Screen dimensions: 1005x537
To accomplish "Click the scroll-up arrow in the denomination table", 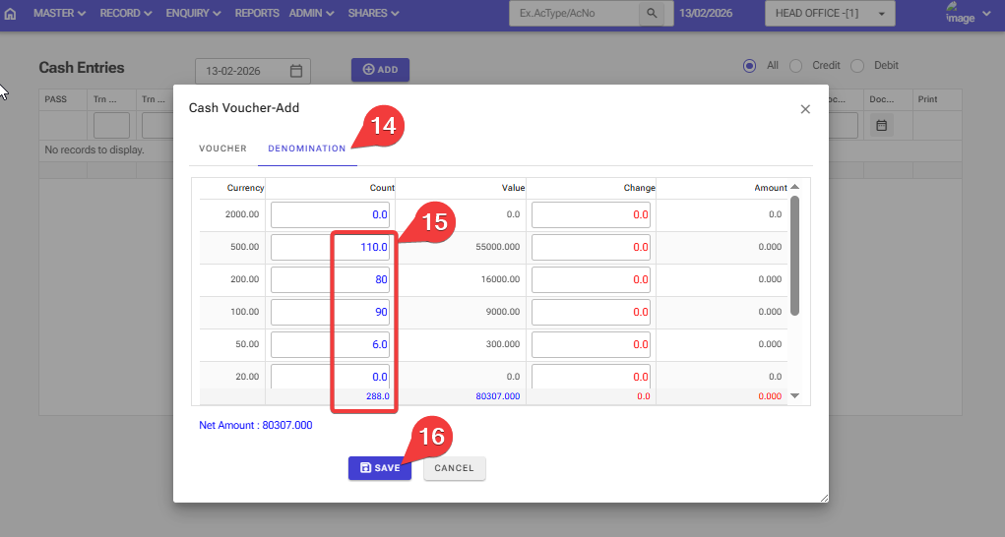I will tap(794, 187).
